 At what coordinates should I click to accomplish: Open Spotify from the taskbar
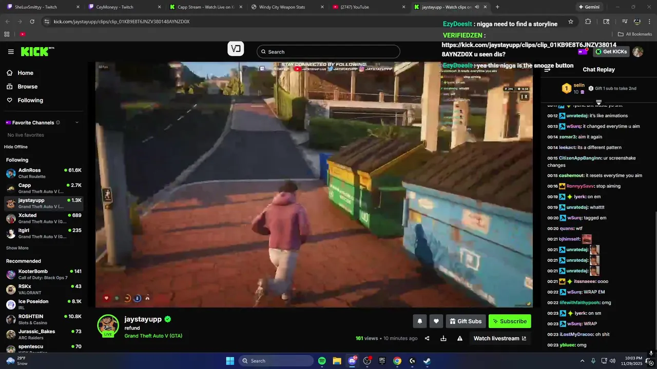tap(322, 361)
